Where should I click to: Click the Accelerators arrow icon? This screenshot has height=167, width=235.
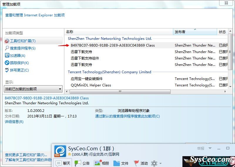(7, 55)
